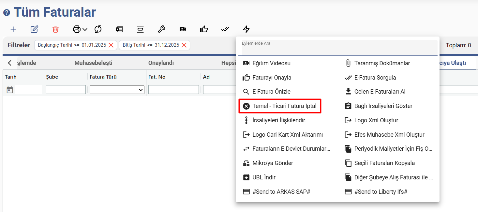Viewport: 478px width, 212px height.
Task: Remove the Bitiş Tarihi filter
Action: click(x=184, y=45)
